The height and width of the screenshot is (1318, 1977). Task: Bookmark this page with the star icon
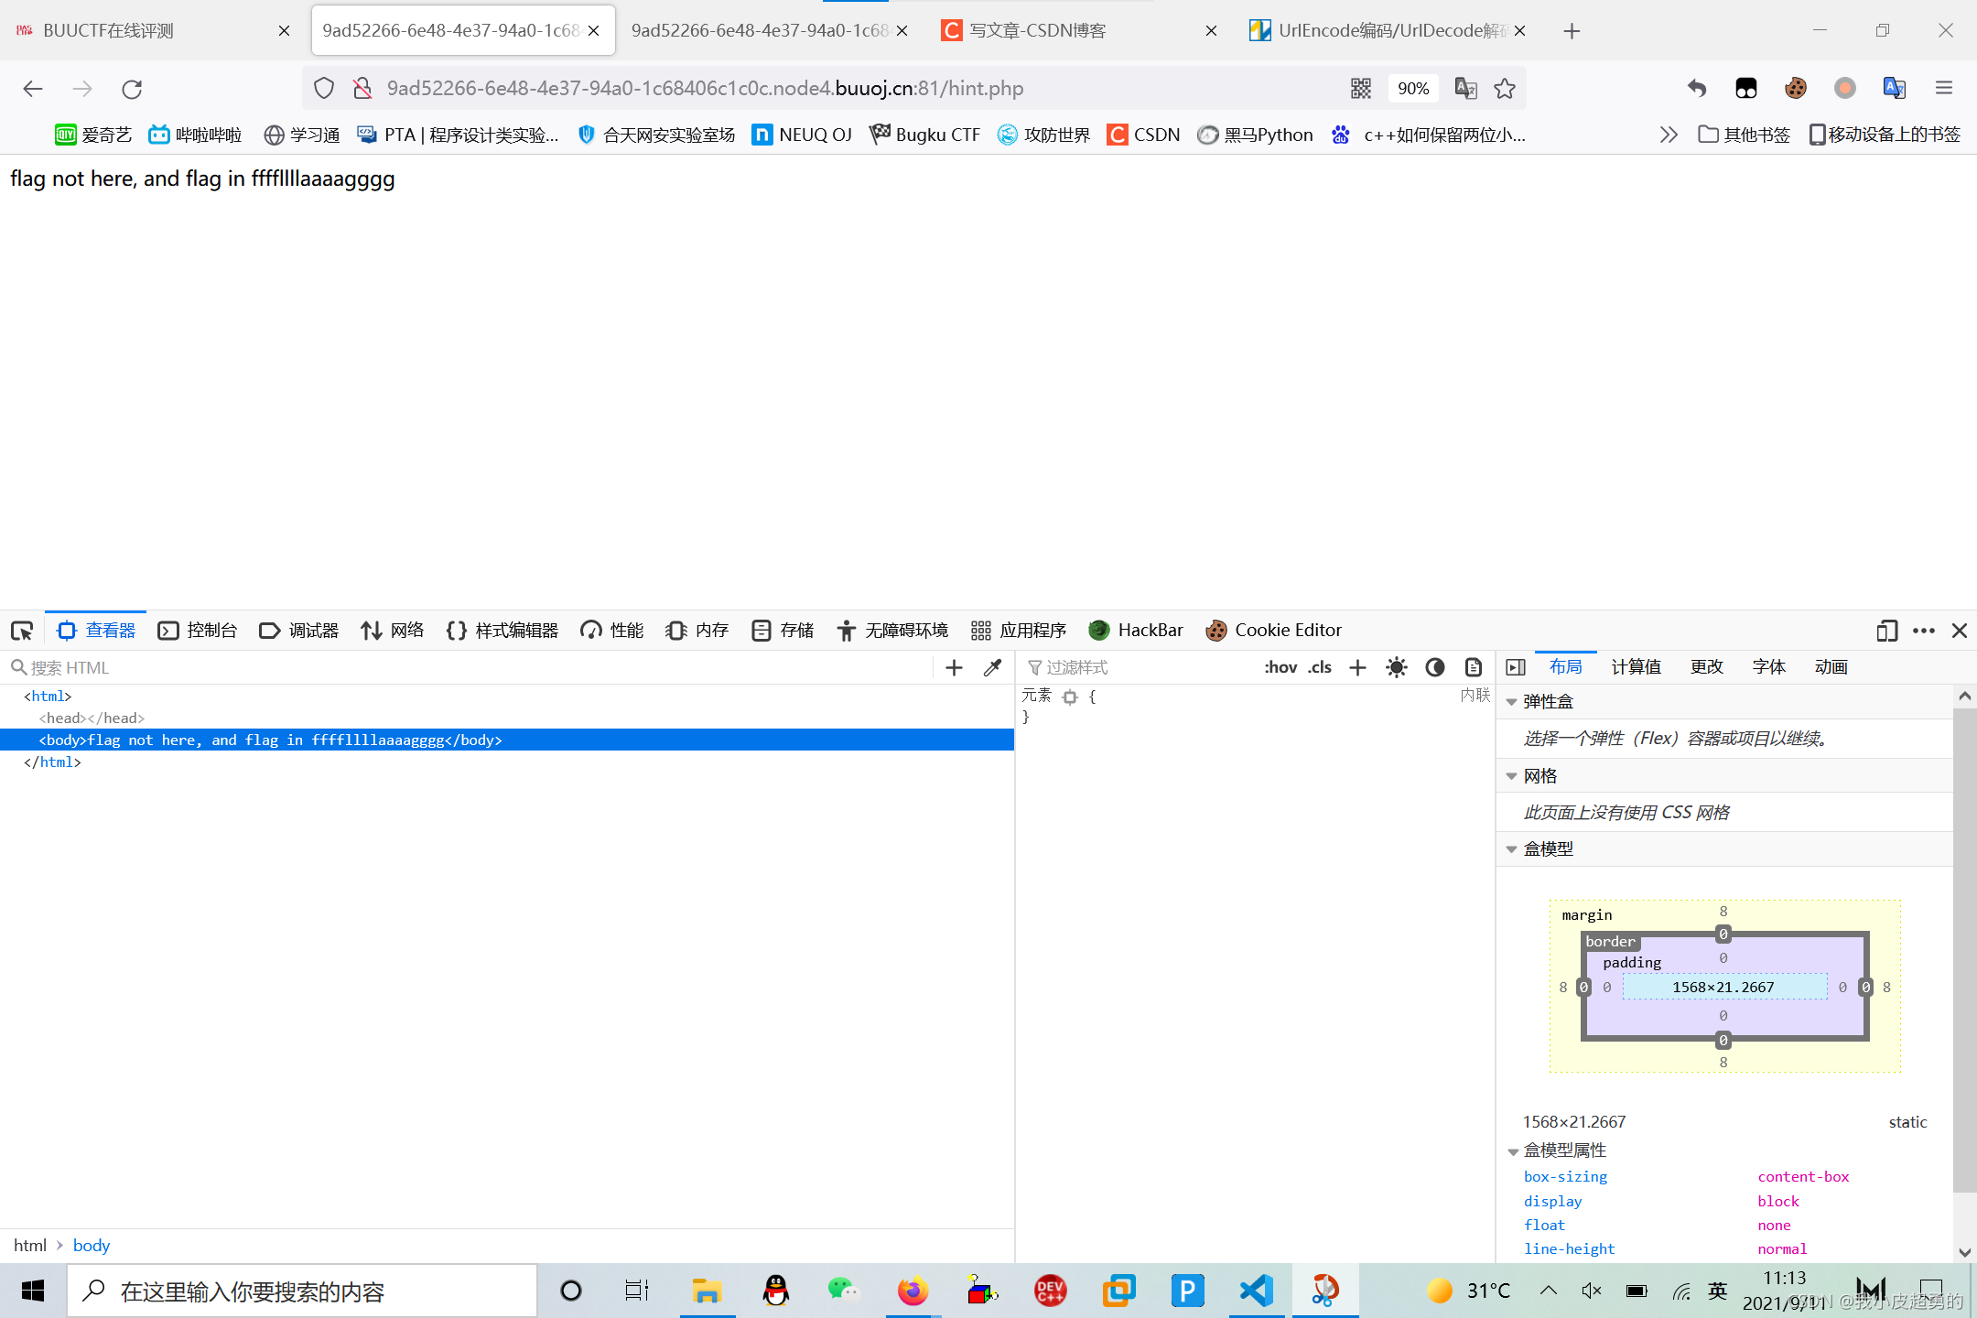click(1505, 89)
